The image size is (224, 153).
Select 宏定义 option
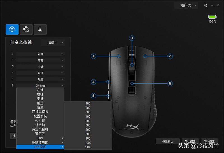pyautogui.click(x=40, y=134)
